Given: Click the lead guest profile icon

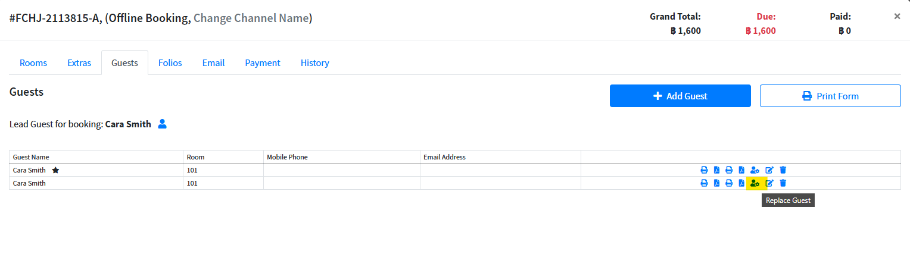Looking at the screenshot, I should (x=162, y=124).
